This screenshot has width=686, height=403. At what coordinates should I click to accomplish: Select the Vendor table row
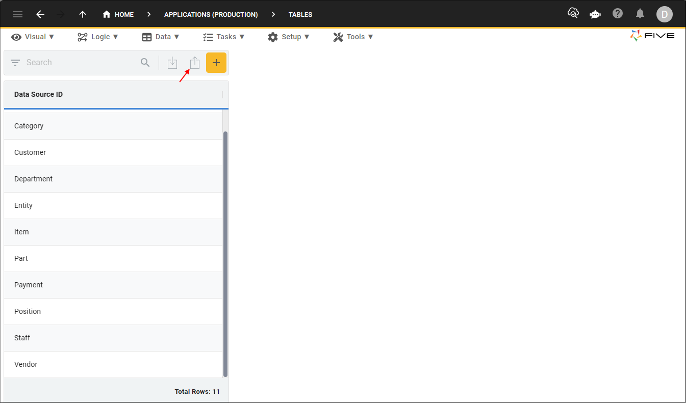pos(113,364)
